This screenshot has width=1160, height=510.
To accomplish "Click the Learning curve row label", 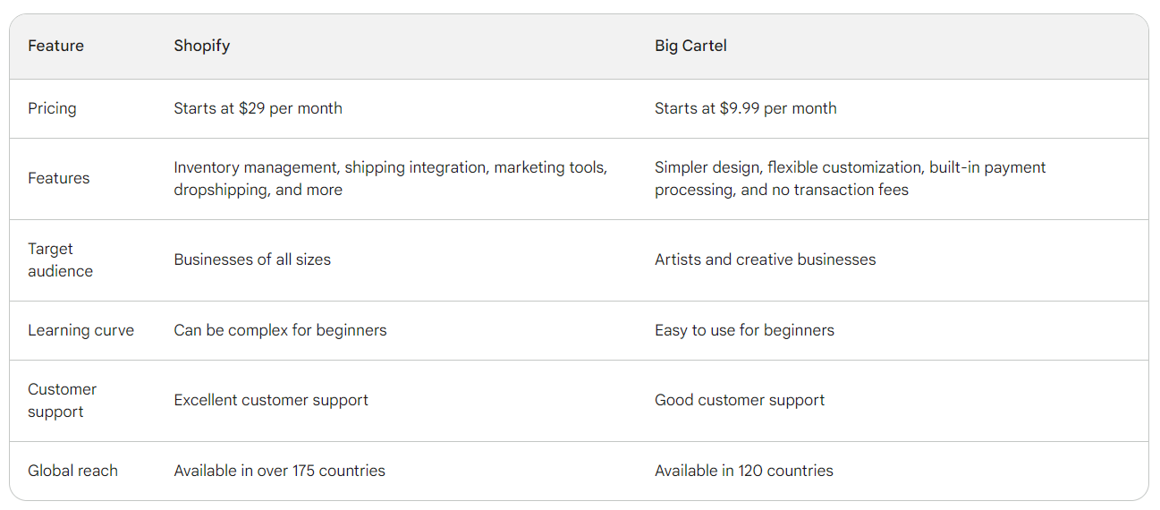I will point(80,330).
